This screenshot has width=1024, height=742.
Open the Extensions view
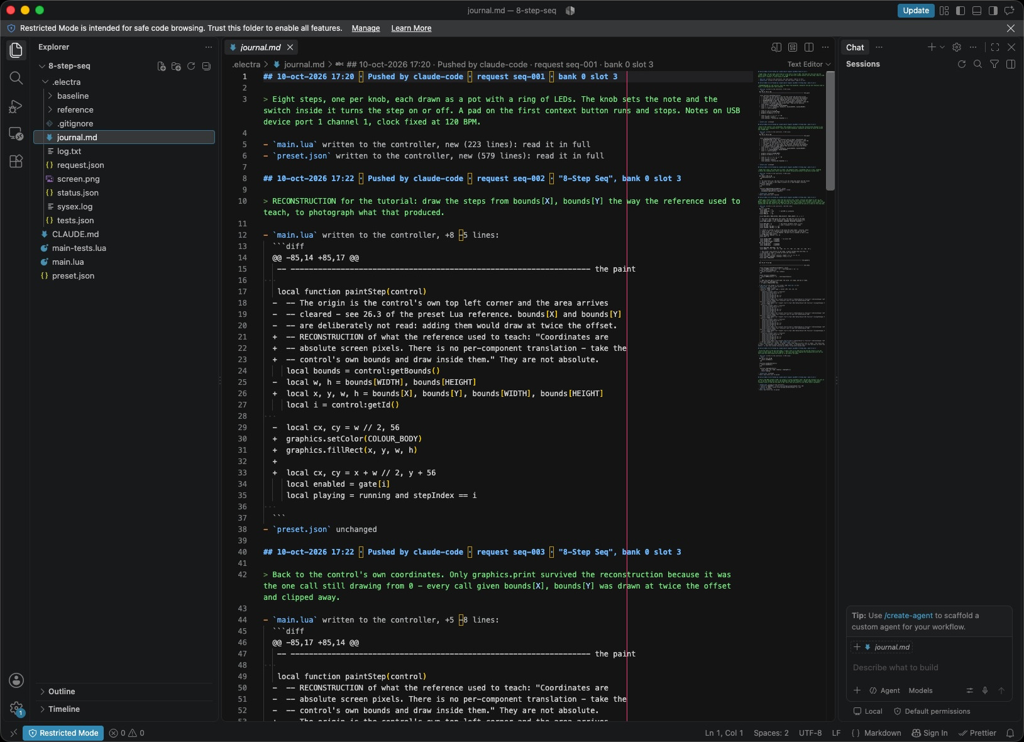[x=16, y=162]
